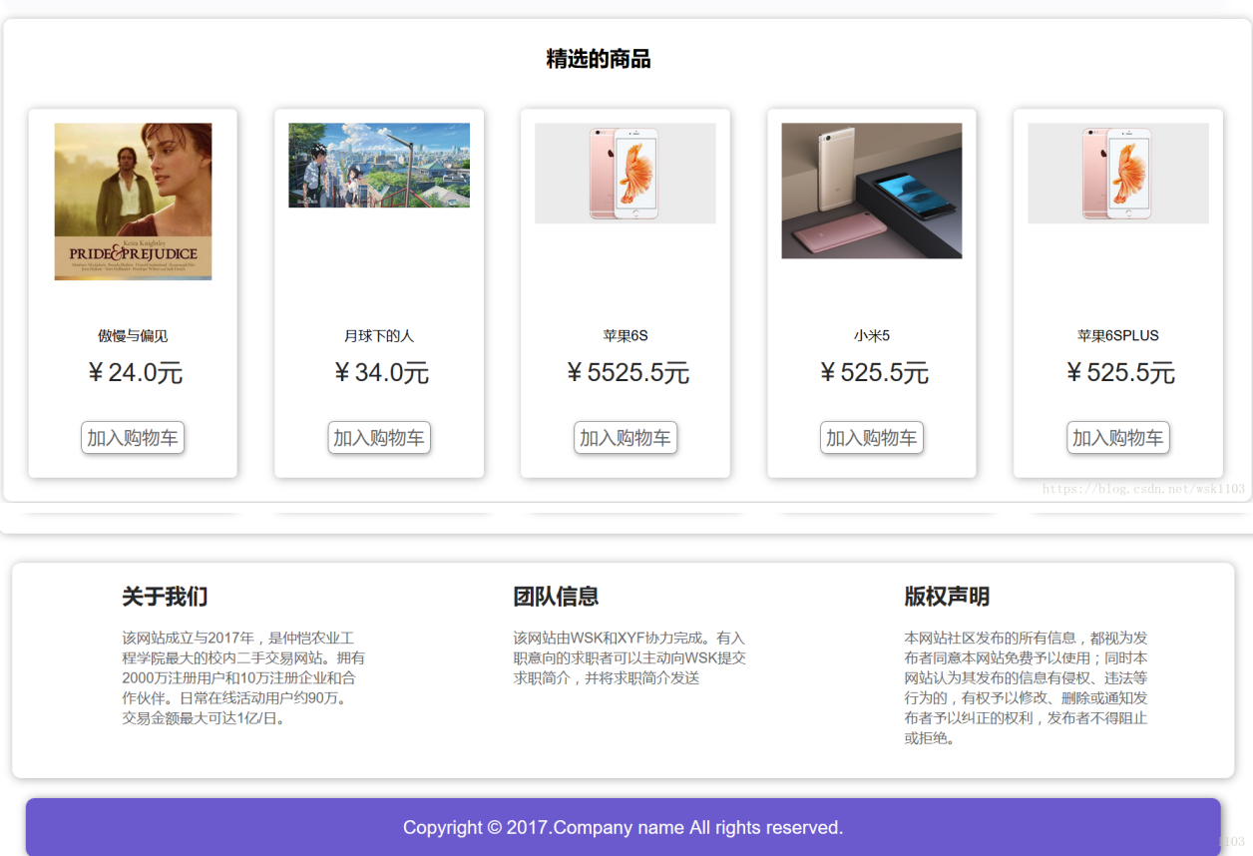
Task: Click the Copyright © 2017 footer text
Action: pyautogui.click(x=624, y=827)
